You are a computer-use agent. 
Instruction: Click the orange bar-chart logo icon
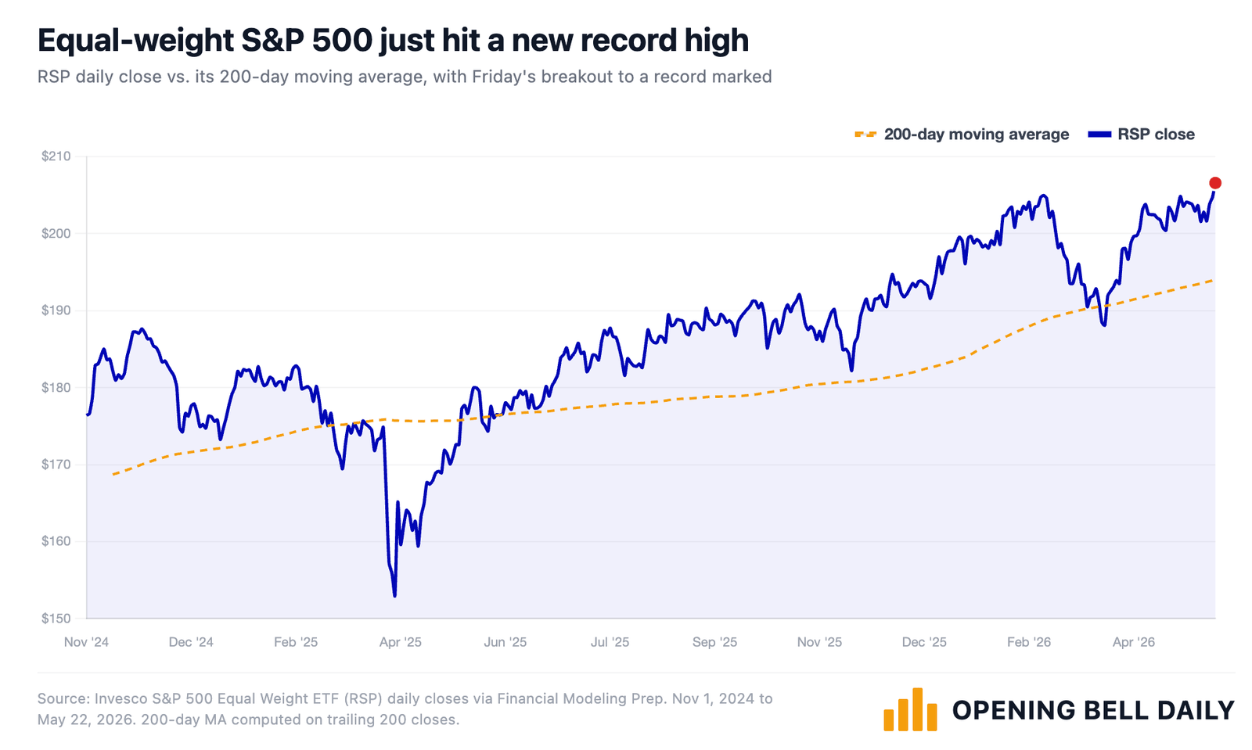coord(910,709)
